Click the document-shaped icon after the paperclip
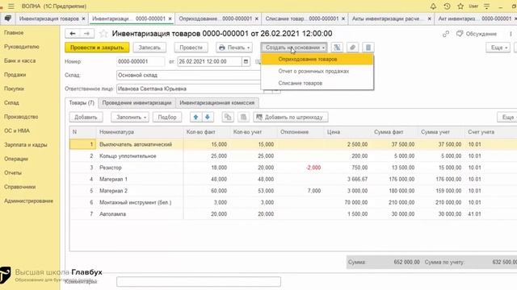 (x=368, y=48)
